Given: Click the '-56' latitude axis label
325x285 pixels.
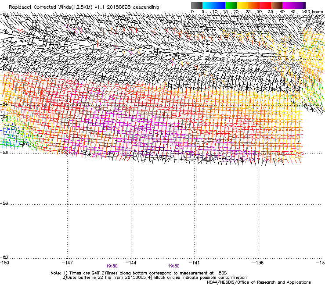Looking at the screenshot, I should pos(4,152).
